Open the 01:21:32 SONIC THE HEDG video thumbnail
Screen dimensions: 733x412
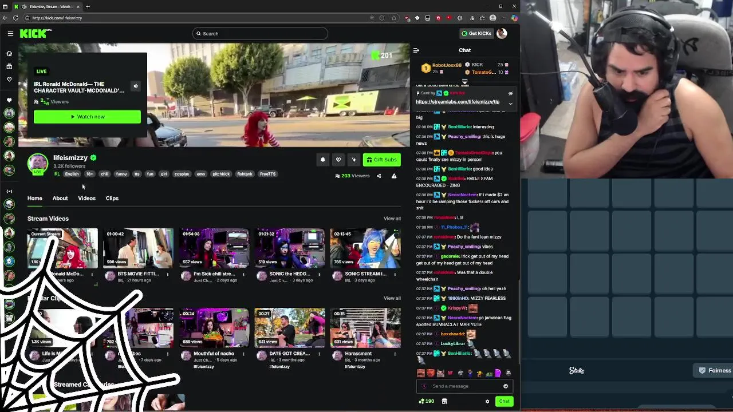(289, 248)
